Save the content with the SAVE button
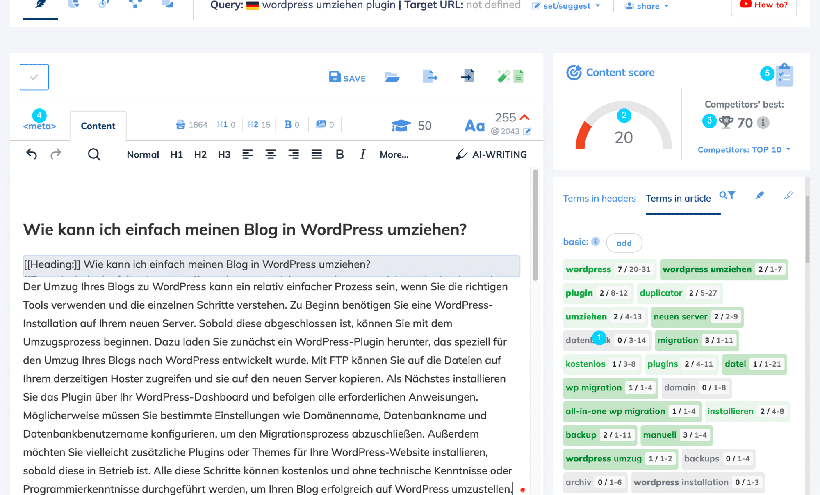Image resolution: width=820 pixels, height=495 pixels. pyautogui.click(x=347, y=78)
